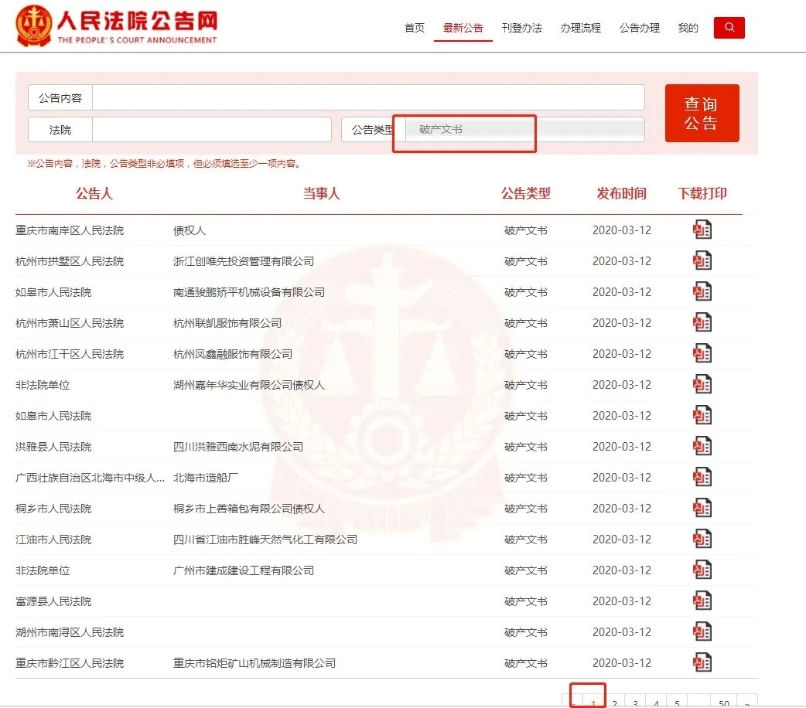The height and width of the screenshot is (708, 806).
Task: Jump to page 50 in pagination
Action: click(723, 702)
